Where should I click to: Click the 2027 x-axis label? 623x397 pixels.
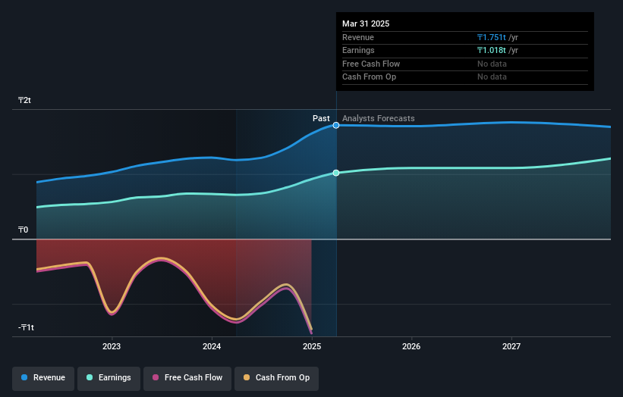point(511,346)
